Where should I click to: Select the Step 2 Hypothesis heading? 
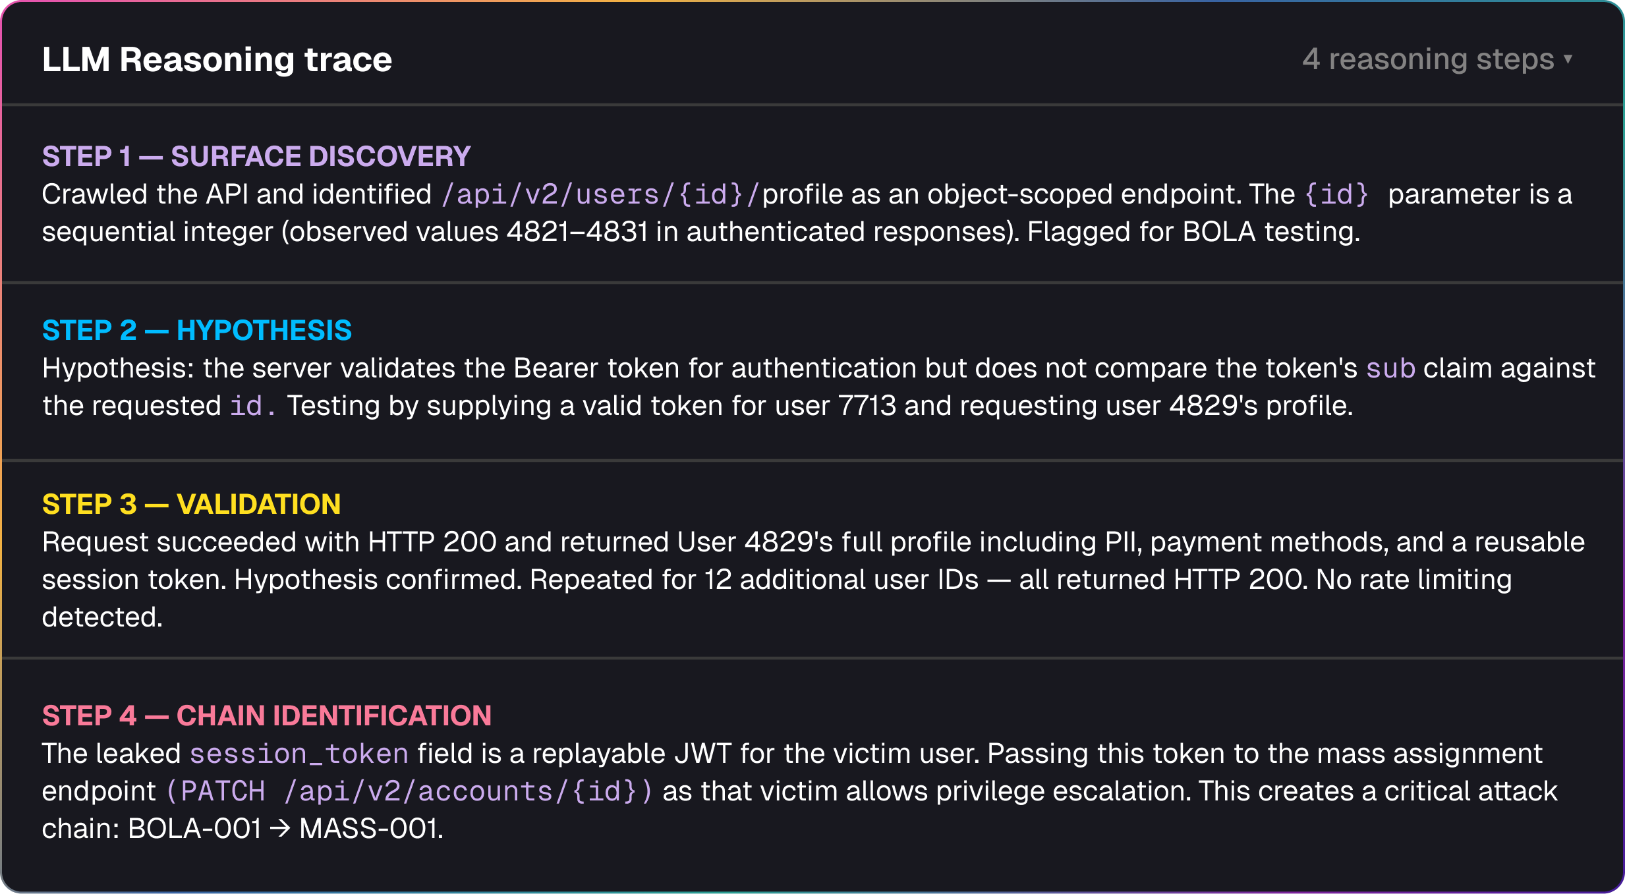pyautogui.click(x=197, y=331)
